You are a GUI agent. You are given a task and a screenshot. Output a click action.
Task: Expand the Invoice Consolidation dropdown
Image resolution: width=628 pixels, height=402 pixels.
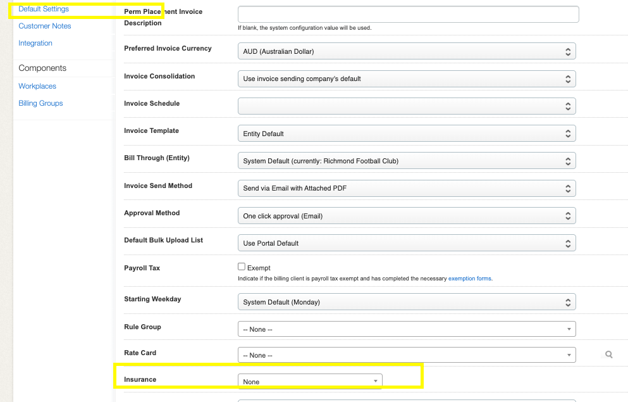(x=407, y=79)
